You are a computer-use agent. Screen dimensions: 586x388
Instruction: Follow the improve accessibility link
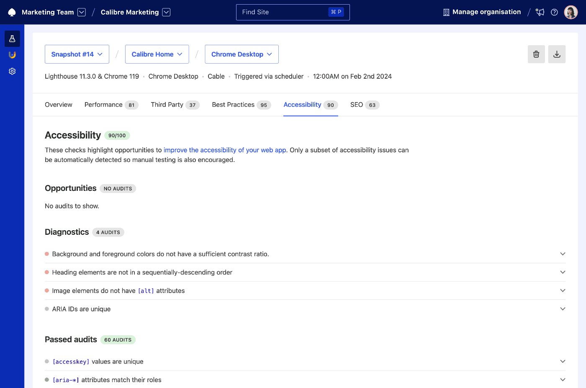pyautogui.click(x=225, y=150)
